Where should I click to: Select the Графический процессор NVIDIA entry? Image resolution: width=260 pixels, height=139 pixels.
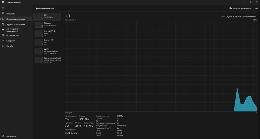[47, 60]
